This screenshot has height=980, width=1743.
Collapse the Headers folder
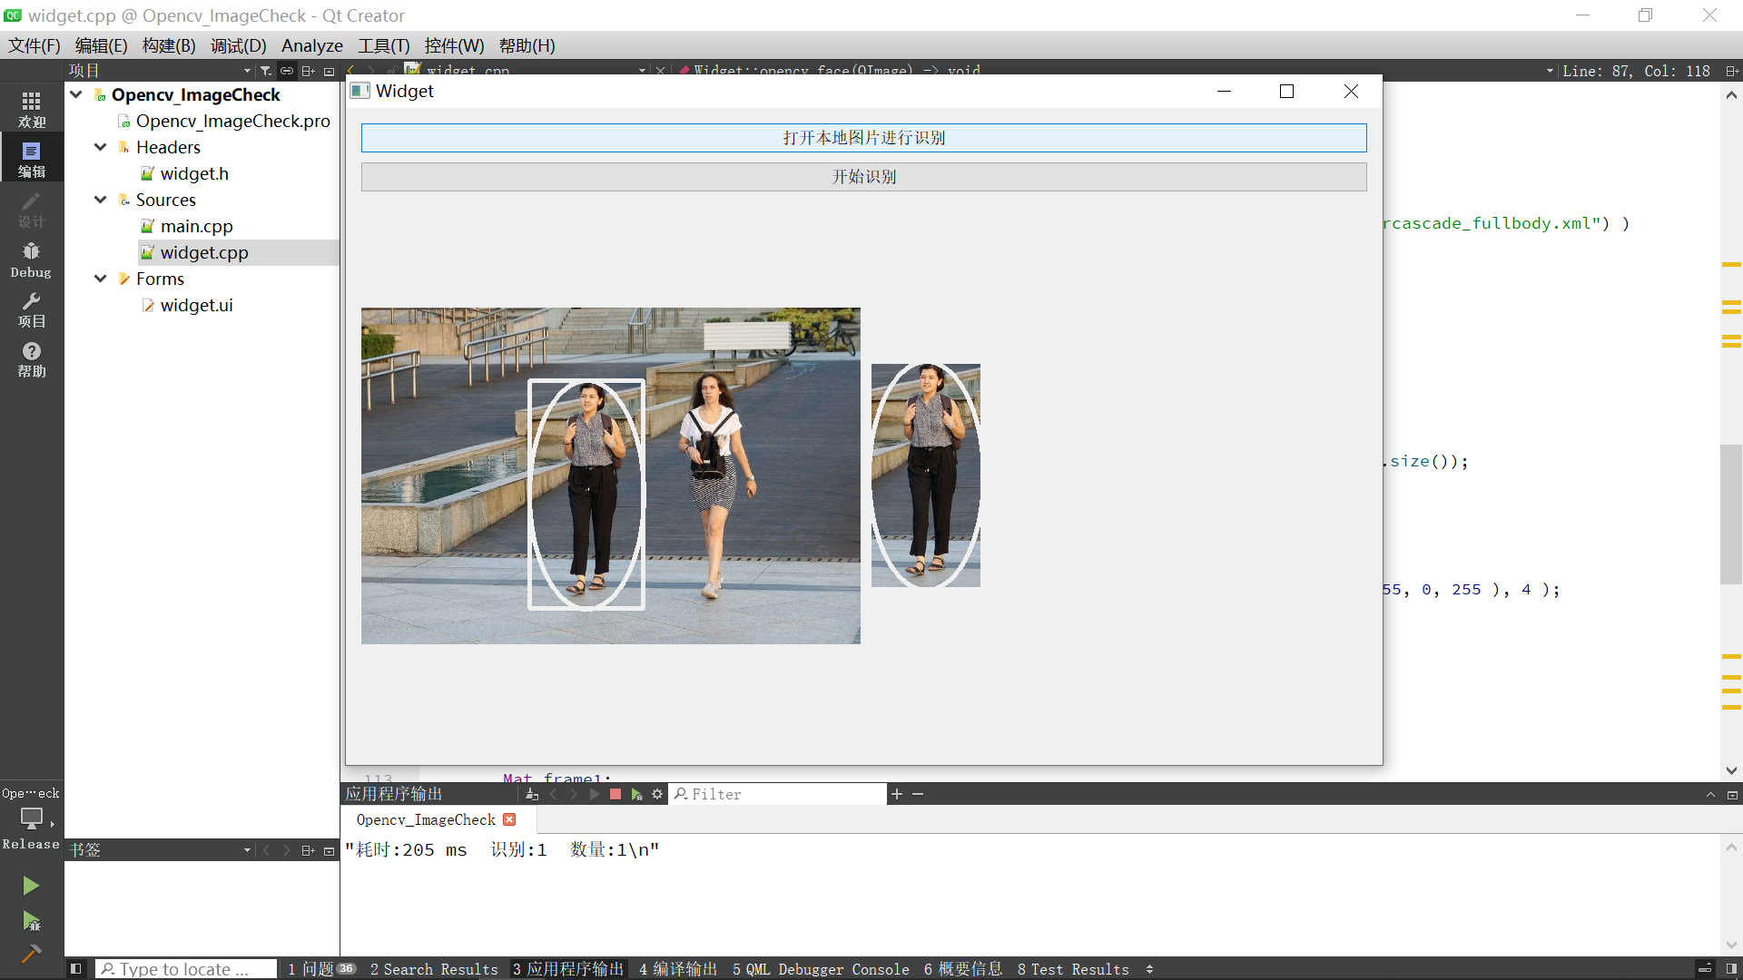coord(100,147)
